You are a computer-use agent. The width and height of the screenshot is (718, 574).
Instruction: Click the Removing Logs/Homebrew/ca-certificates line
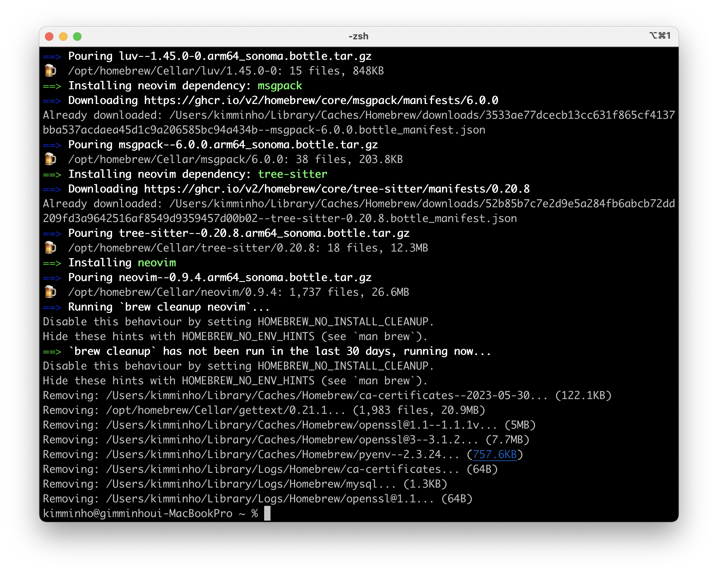270,469
